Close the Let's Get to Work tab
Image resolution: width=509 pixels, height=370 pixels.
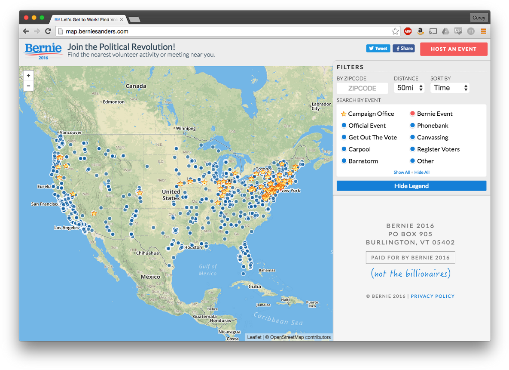coord(122,19)
